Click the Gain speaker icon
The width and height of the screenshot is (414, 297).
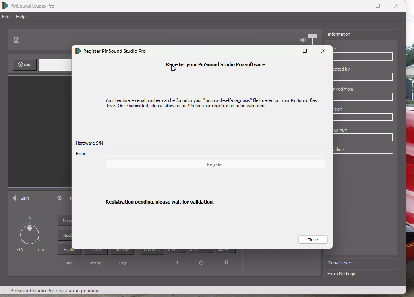point(15,198)
